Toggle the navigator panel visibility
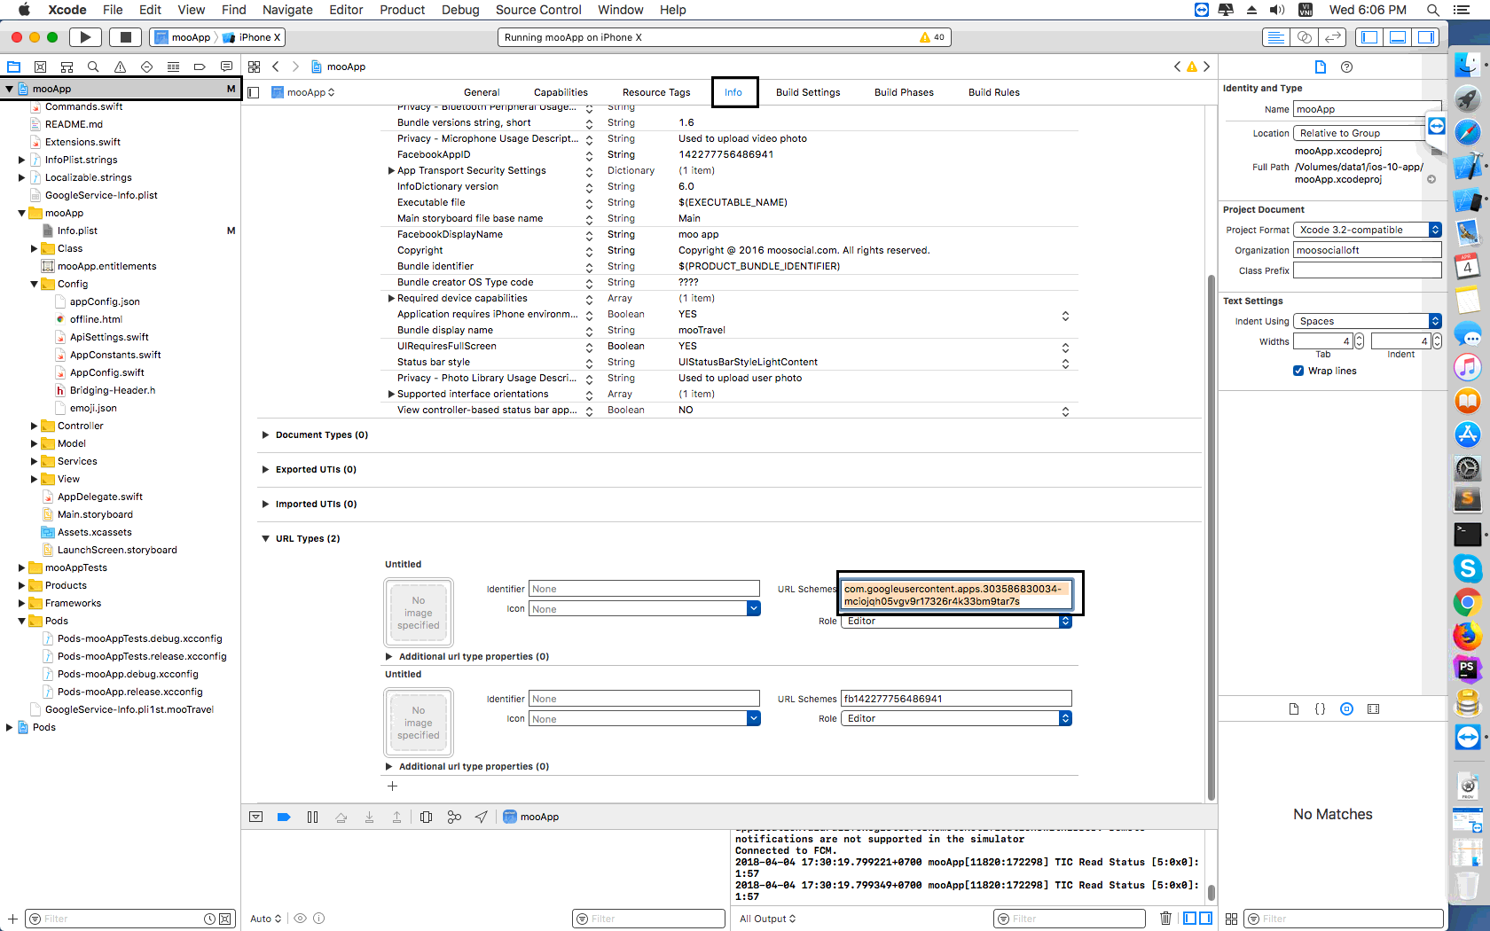 1369,37
